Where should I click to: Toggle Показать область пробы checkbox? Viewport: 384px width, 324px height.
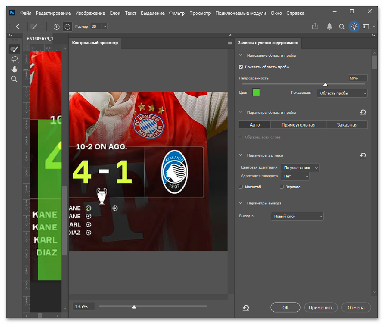(241, 67)
